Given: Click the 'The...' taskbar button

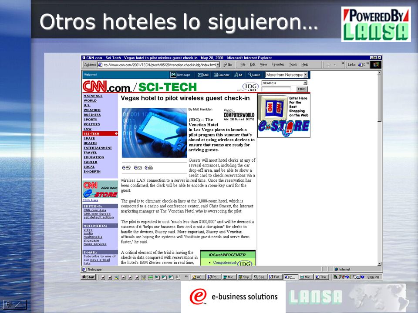Looking at the screenshot, I should (x=322, y=277).
